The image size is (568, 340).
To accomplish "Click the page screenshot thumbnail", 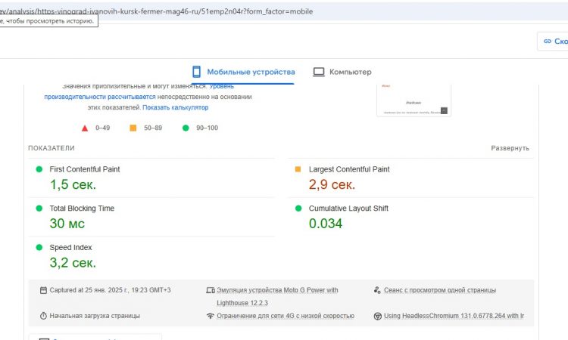I will pyautogui.click(x=414, y=100).
